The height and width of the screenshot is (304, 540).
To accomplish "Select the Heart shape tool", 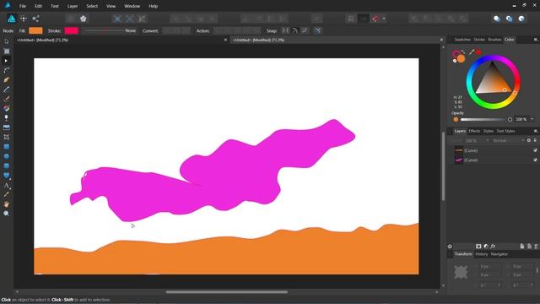I will tap(6, 175).
